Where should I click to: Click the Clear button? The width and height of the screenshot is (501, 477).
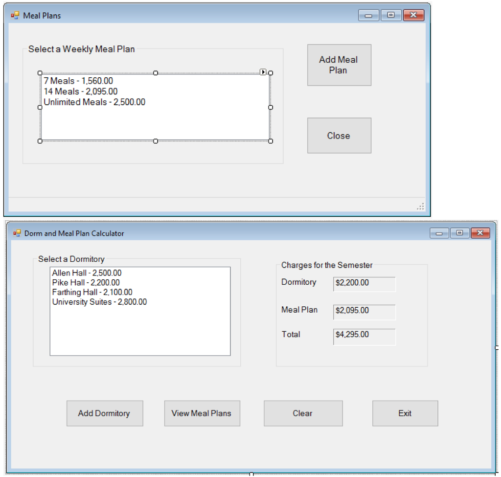click(x=302, y=413)
